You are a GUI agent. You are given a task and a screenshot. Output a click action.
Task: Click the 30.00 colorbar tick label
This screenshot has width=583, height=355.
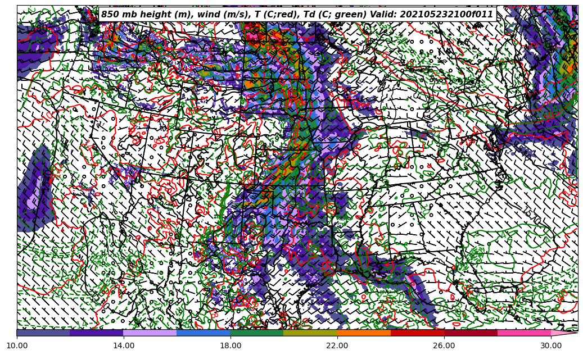[551, 345]
